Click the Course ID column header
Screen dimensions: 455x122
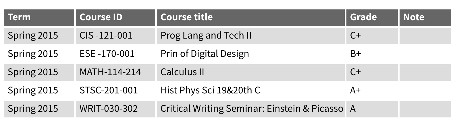101,17
